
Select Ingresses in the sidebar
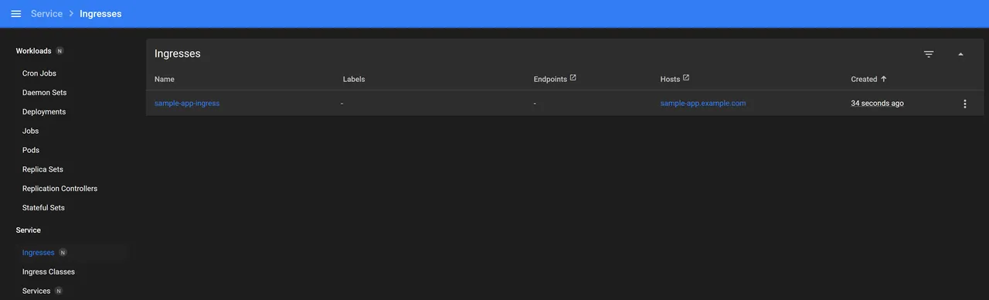[39, 253]
